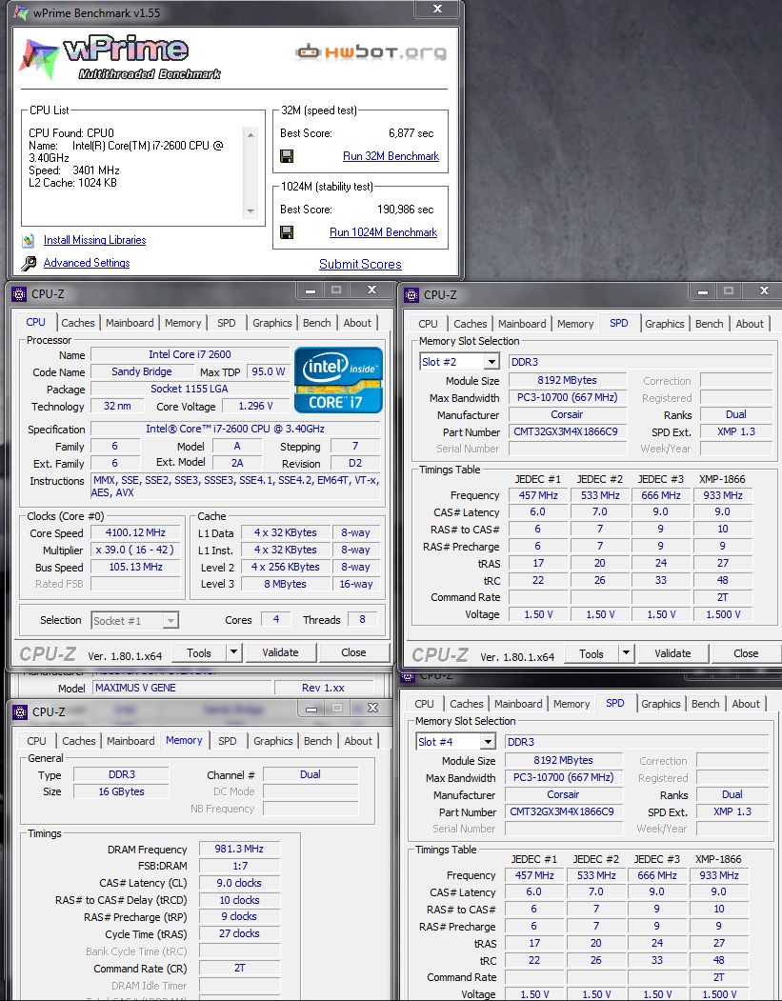The image size is (782, 1001).
Task: Click 1024M best score 190,986 sec
Action: [406, 210]
